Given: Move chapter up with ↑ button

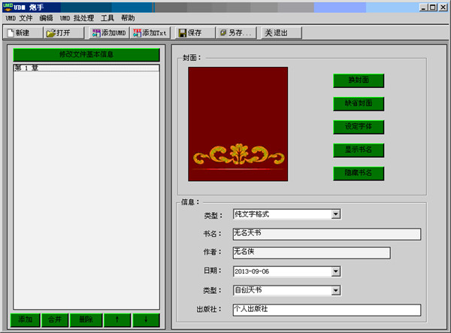Looking at the screenshot, I should tap(117, 320).
